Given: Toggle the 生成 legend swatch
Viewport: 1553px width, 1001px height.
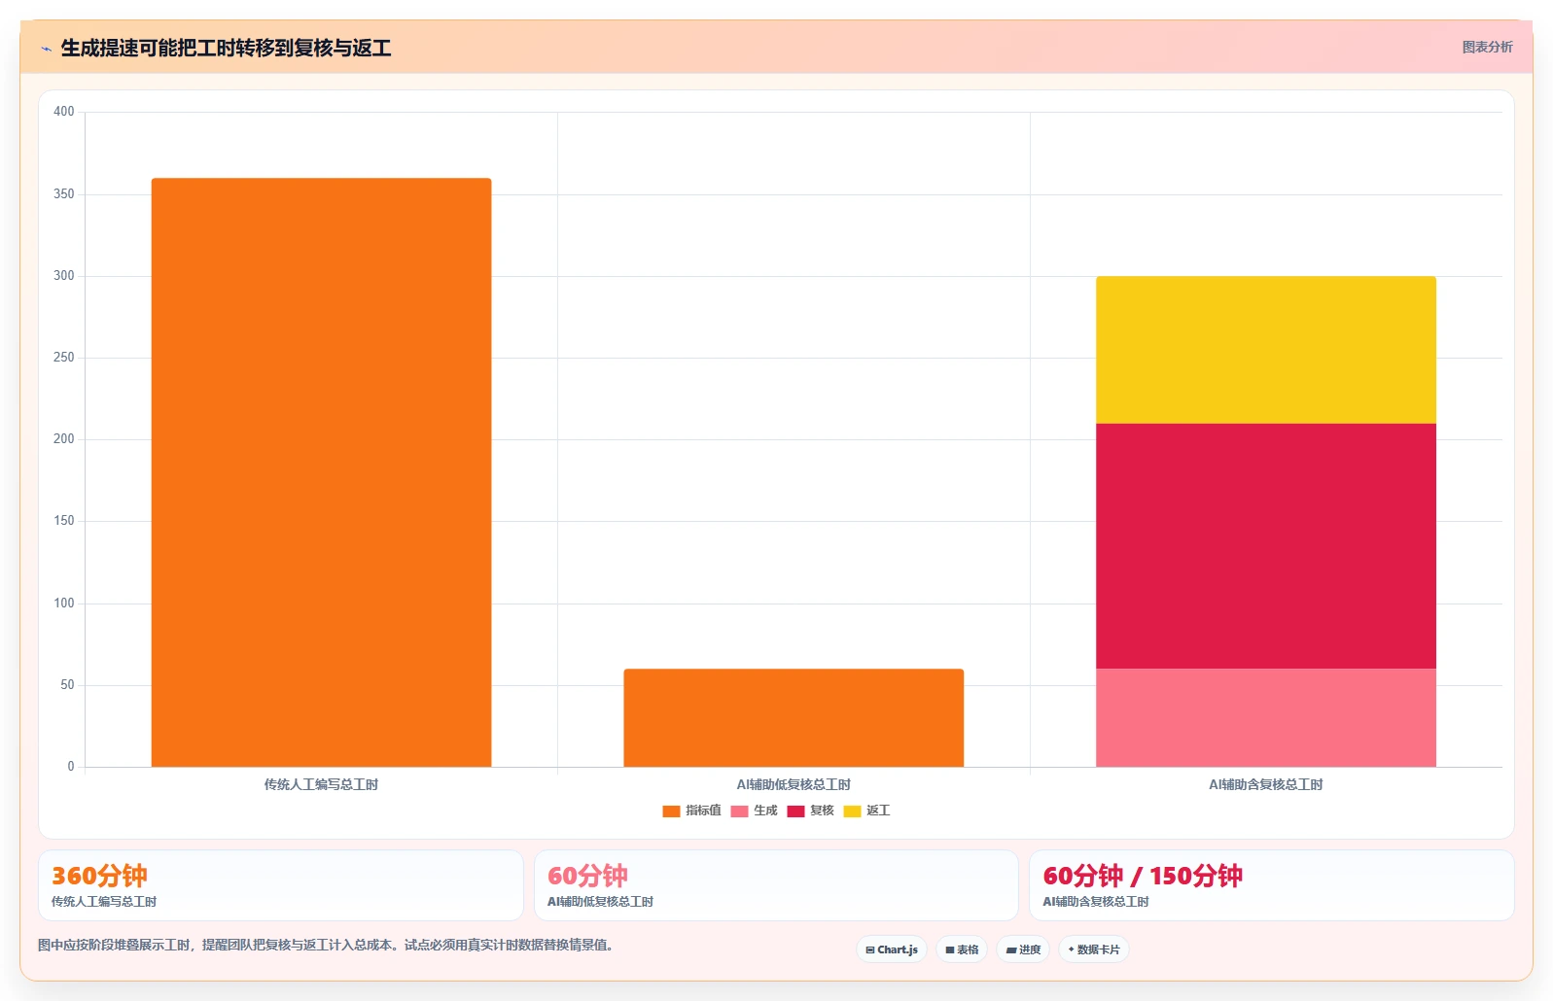Looking at the screenshot, I should (739, 811).
